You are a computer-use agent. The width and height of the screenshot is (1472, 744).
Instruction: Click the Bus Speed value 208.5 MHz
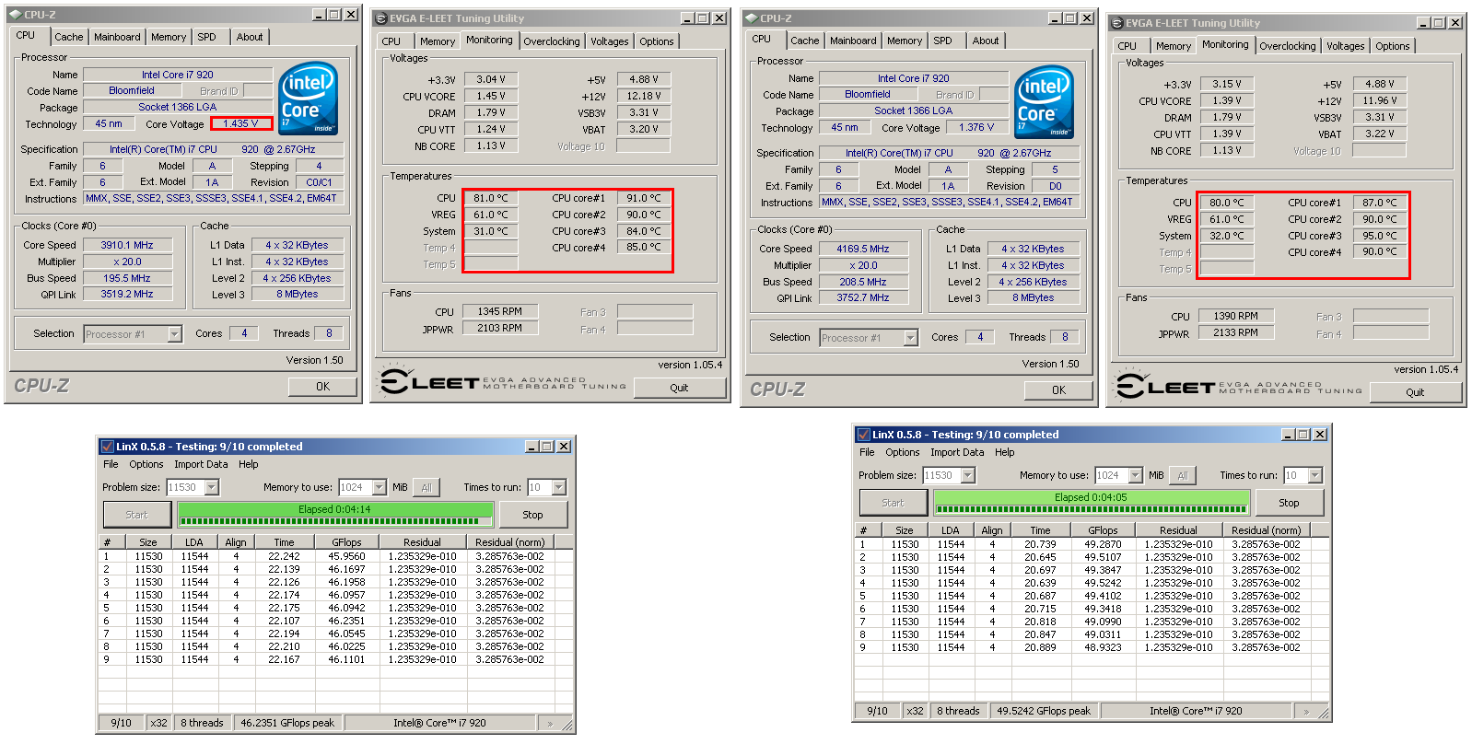click(x=863, y=282)
